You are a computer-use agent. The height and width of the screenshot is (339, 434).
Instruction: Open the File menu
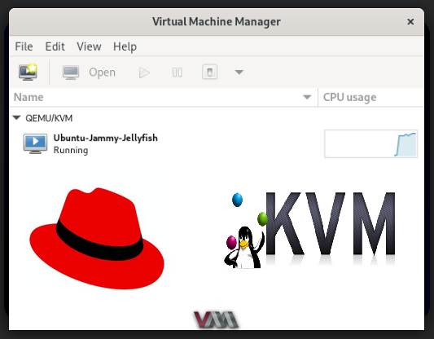[24, 46]
